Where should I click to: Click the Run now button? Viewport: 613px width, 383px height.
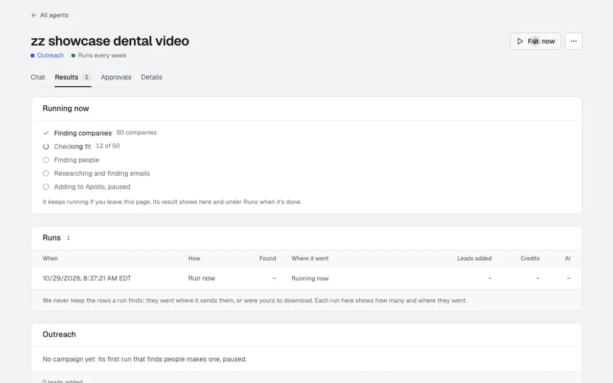click(535, 41)
